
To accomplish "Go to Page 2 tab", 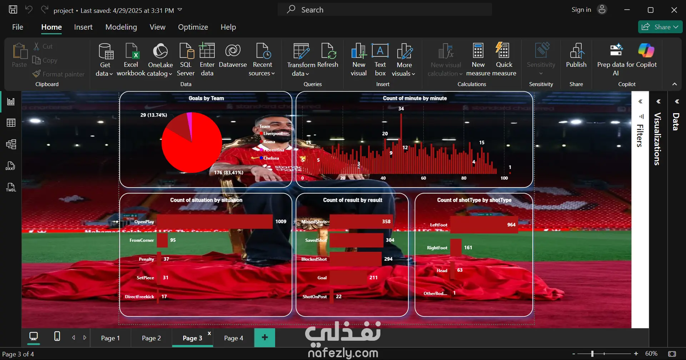I will point(151,338).
